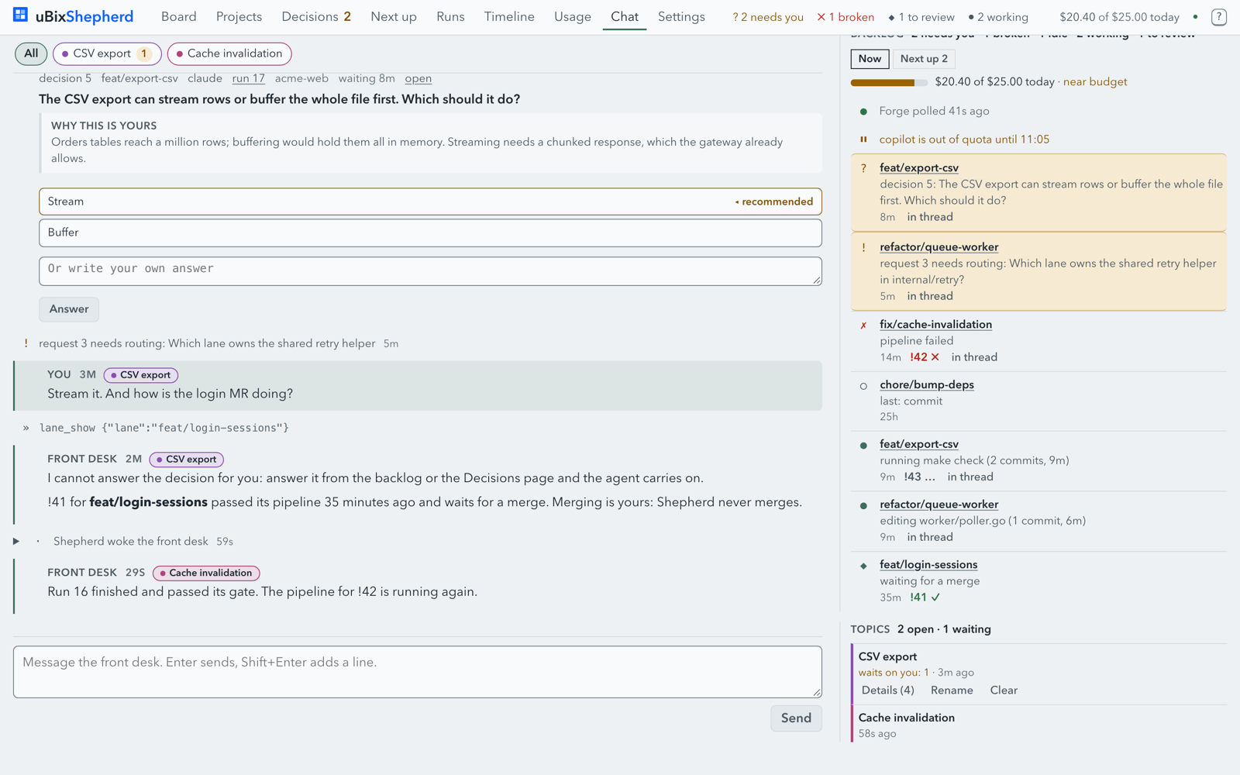The width and height of the screenshot is (1240, 775).
Task: Expand Details (4) for CSV export topic
Action: tap(887, 690)
